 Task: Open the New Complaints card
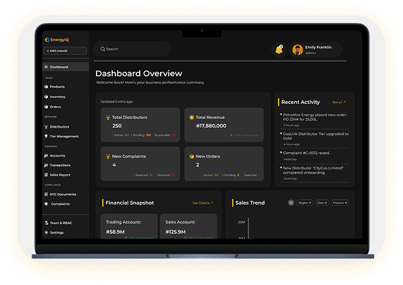140,164
